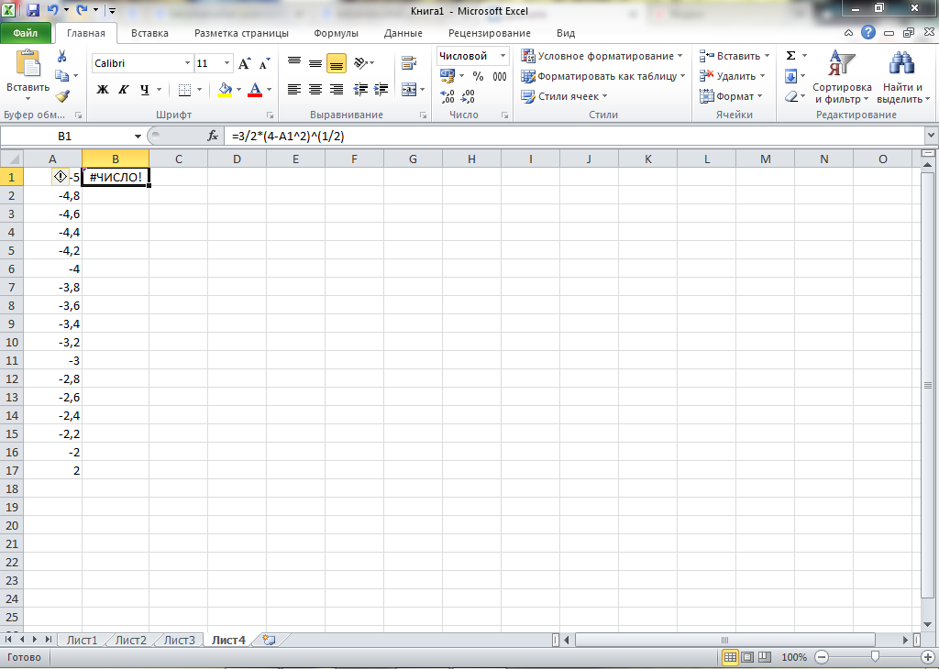Click the Redo arrow icon
The height and width of the screenshot is (669, 939).
83,10
